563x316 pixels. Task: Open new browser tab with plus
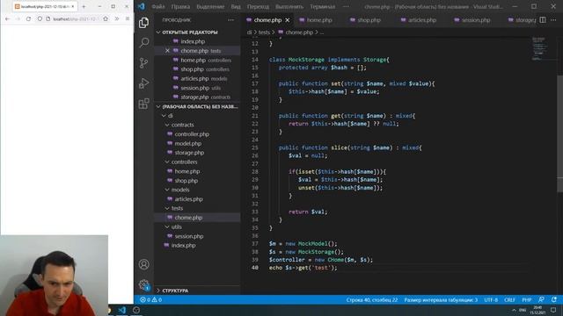pyautogui.click(x=84, y=6)
